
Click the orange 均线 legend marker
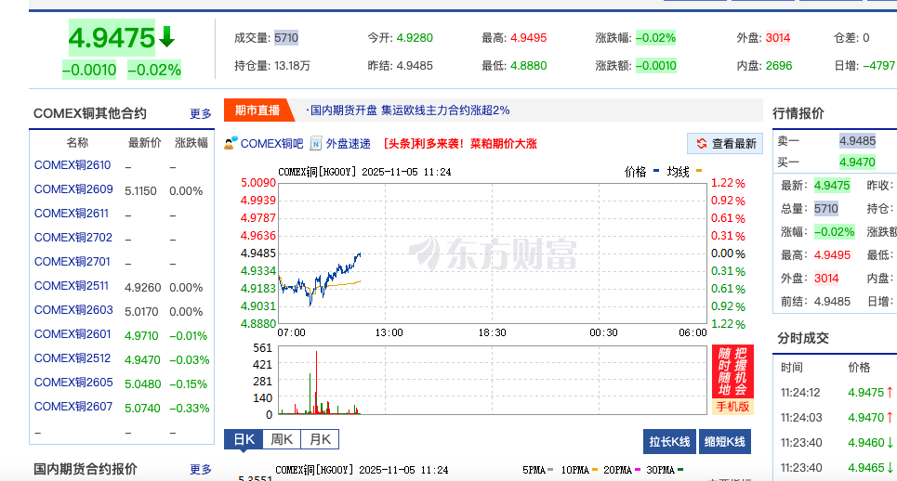pos(698,170)
